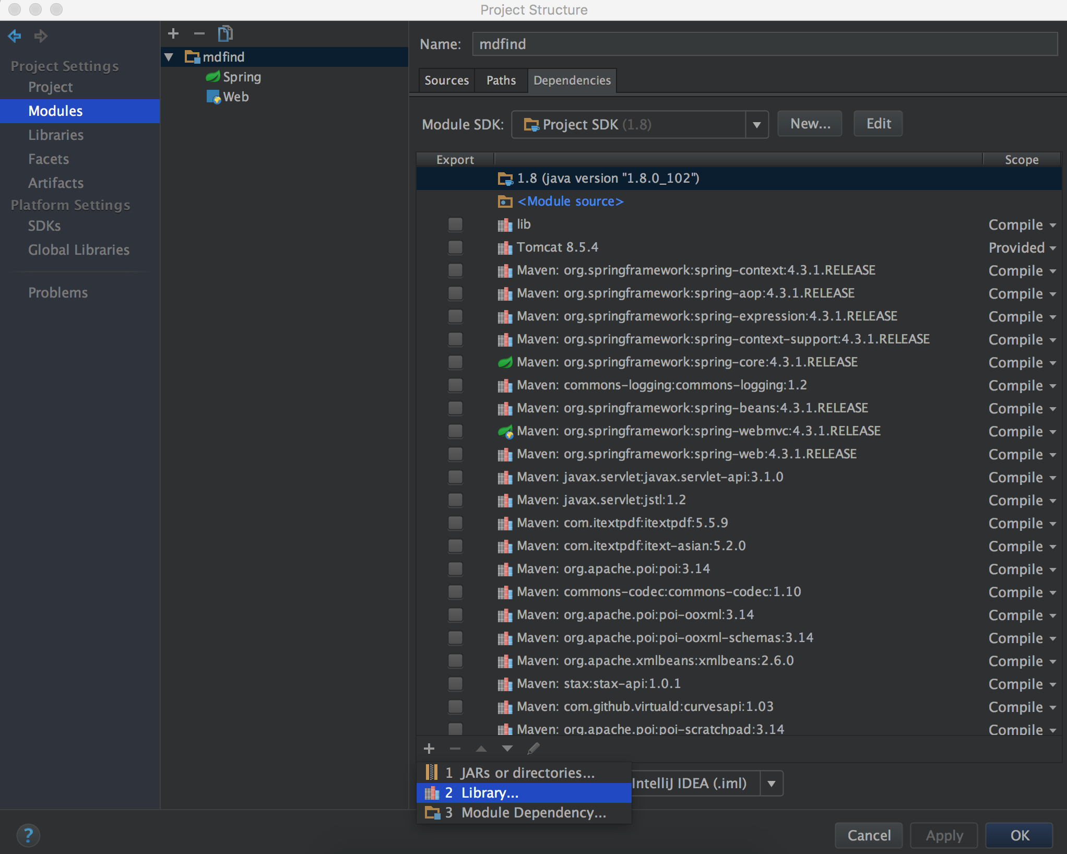1067x854 pixels.
Task: Toggle export checkbox for lib
Action: click(x=455, y=224)
